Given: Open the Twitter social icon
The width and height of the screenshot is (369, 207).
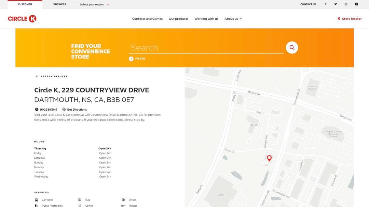Looking at the screenshot, I should click(336, 4).
